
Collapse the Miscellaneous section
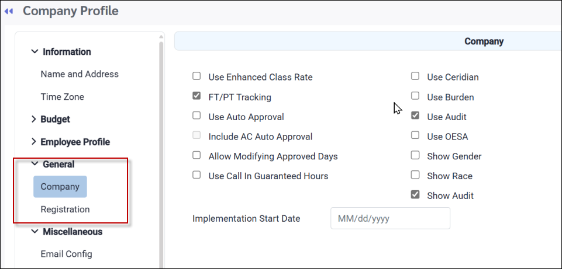(x=35, y=232)
